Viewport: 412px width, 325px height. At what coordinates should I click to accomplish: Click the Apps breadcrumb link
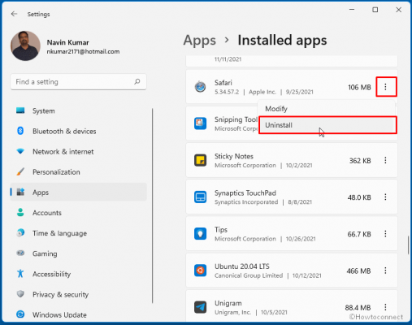[200, 41]
